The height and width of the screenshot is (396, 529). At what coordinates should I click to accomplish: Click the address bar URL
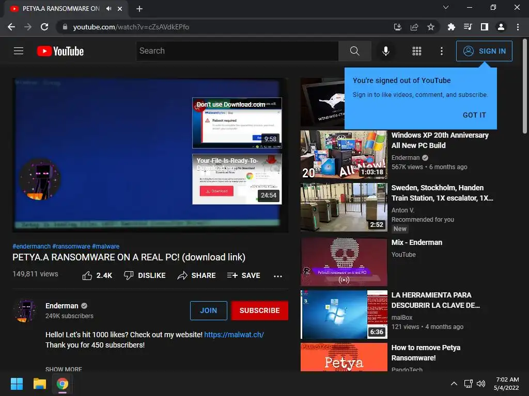point(131,27)
